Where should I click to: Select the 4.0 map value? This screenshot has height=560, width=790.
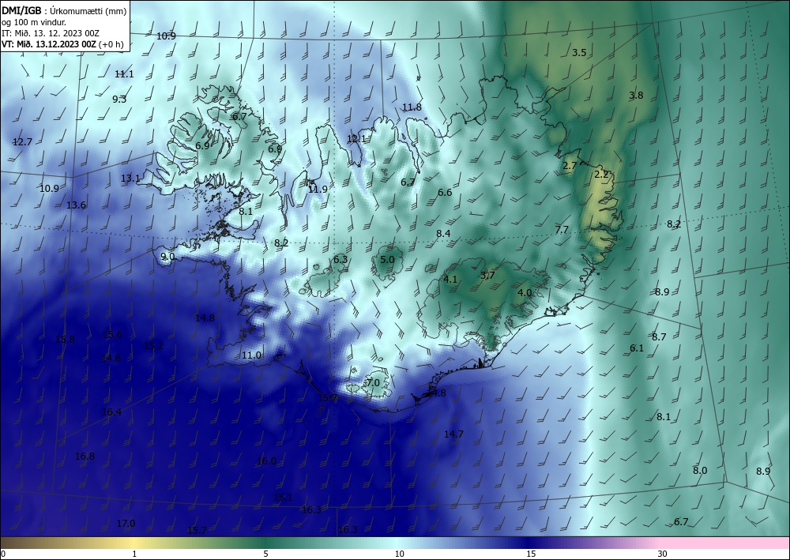[x=525, y=293]
